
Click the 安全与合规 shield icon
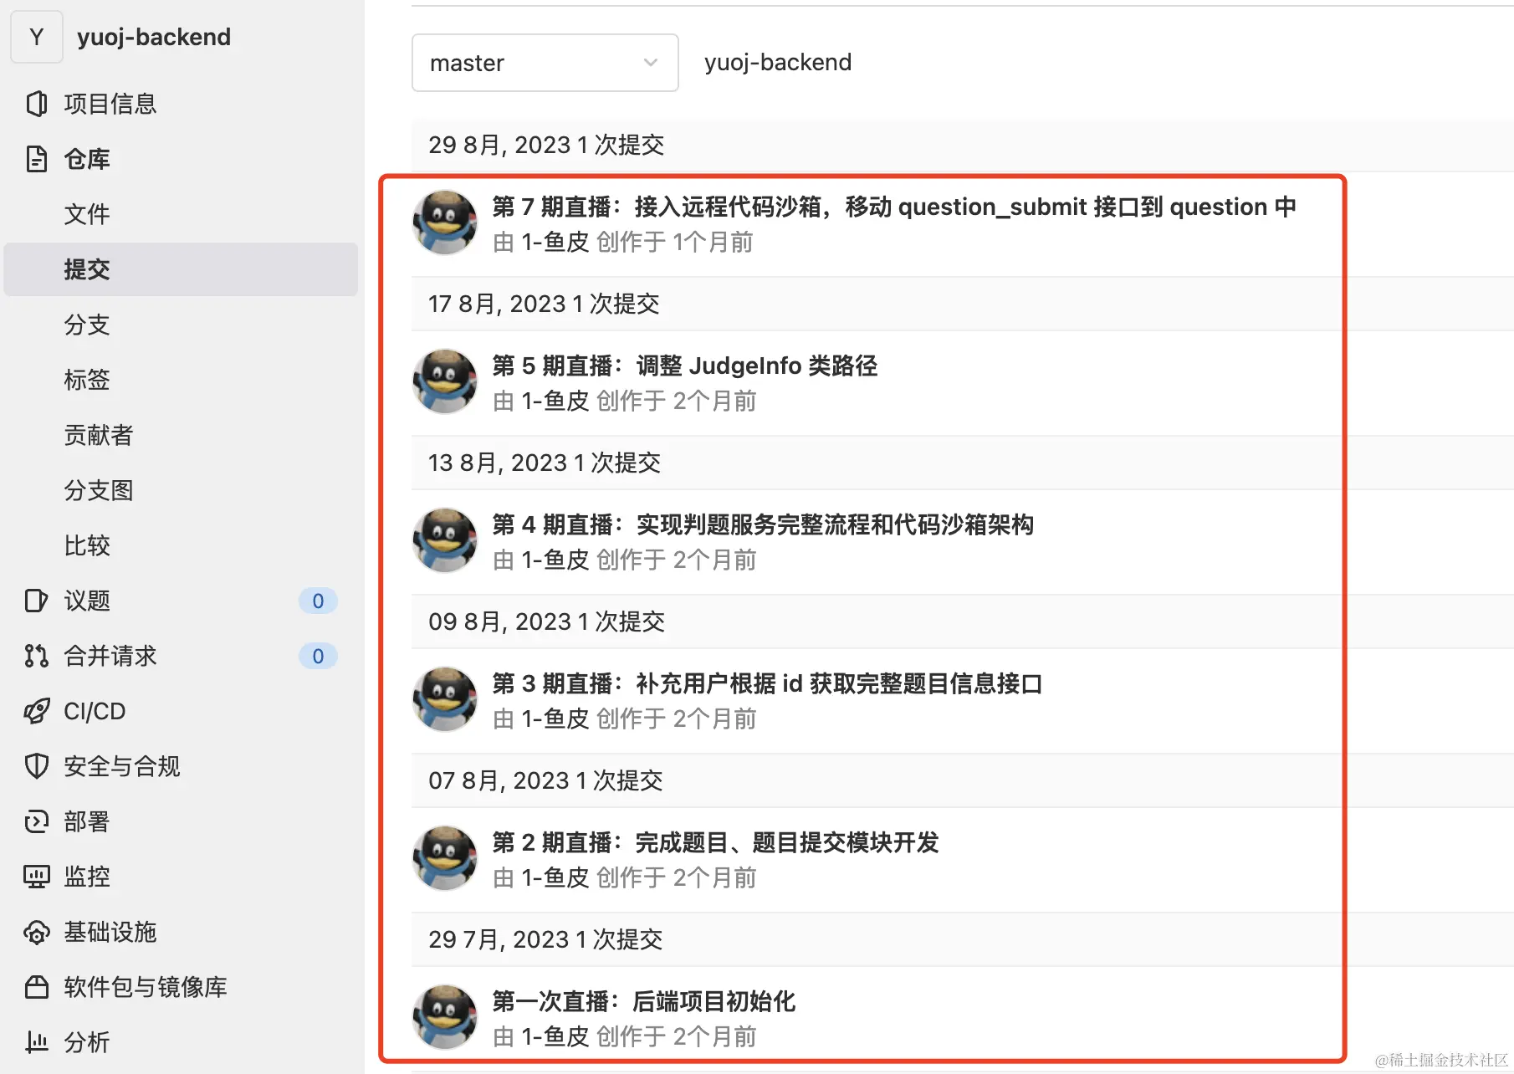36,766
